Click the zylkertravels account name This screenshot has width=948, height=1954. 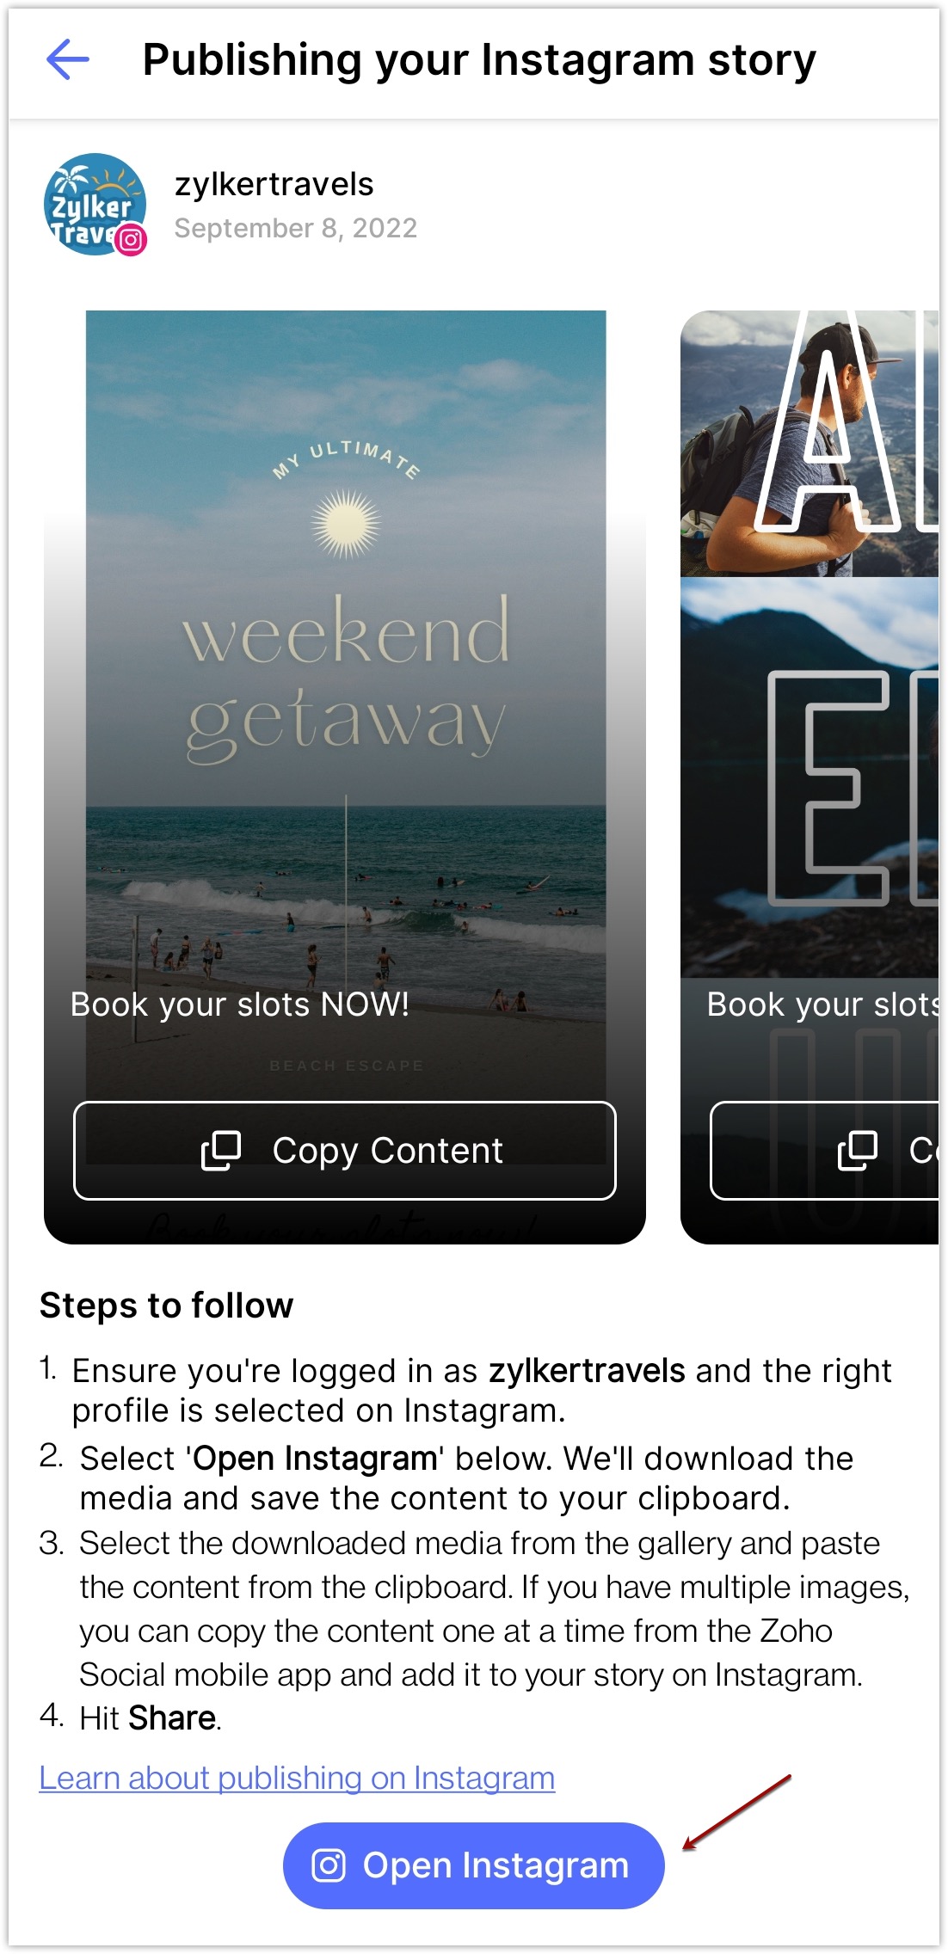[274, 184]
